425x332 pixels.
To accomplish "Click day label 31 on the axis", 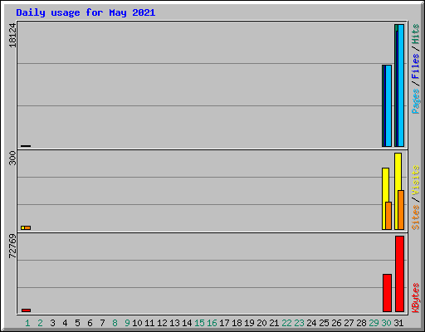I will point(398,323).
